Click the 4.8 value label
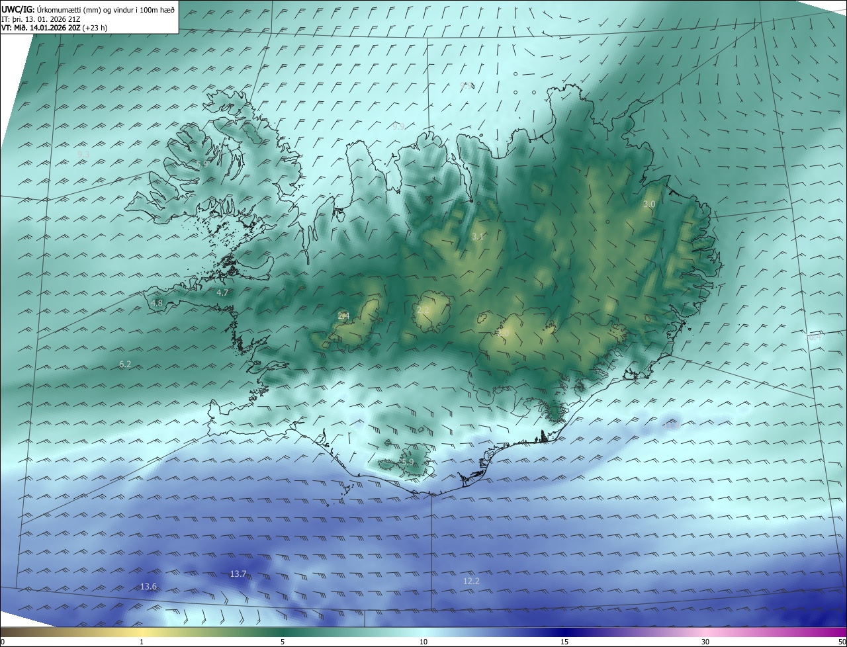Image resolution: width=847 pixels, height=647 pixels. click(x=157, y=303)
